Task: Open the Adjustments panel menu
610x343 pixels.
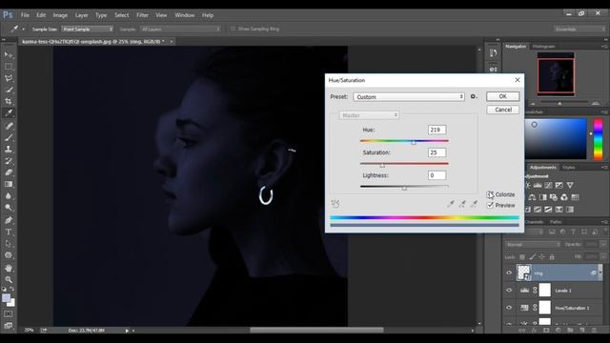Action: pos(604,168)
